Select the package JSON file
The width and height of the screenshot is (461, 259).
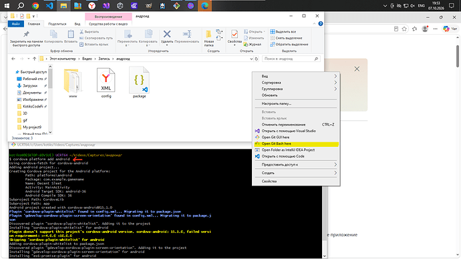pos(139,83)
